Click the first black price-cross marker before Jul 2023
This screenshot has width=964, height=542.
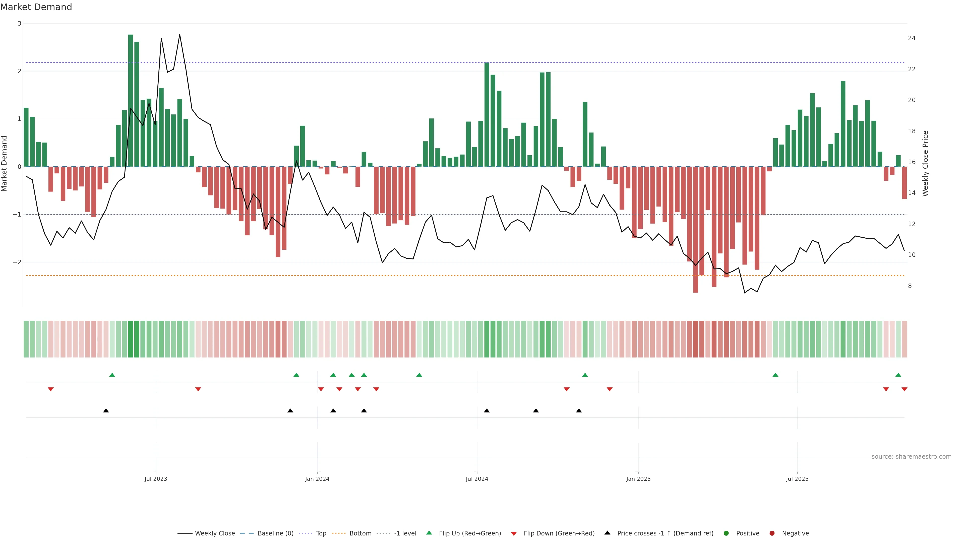click(x=106, y=411)
